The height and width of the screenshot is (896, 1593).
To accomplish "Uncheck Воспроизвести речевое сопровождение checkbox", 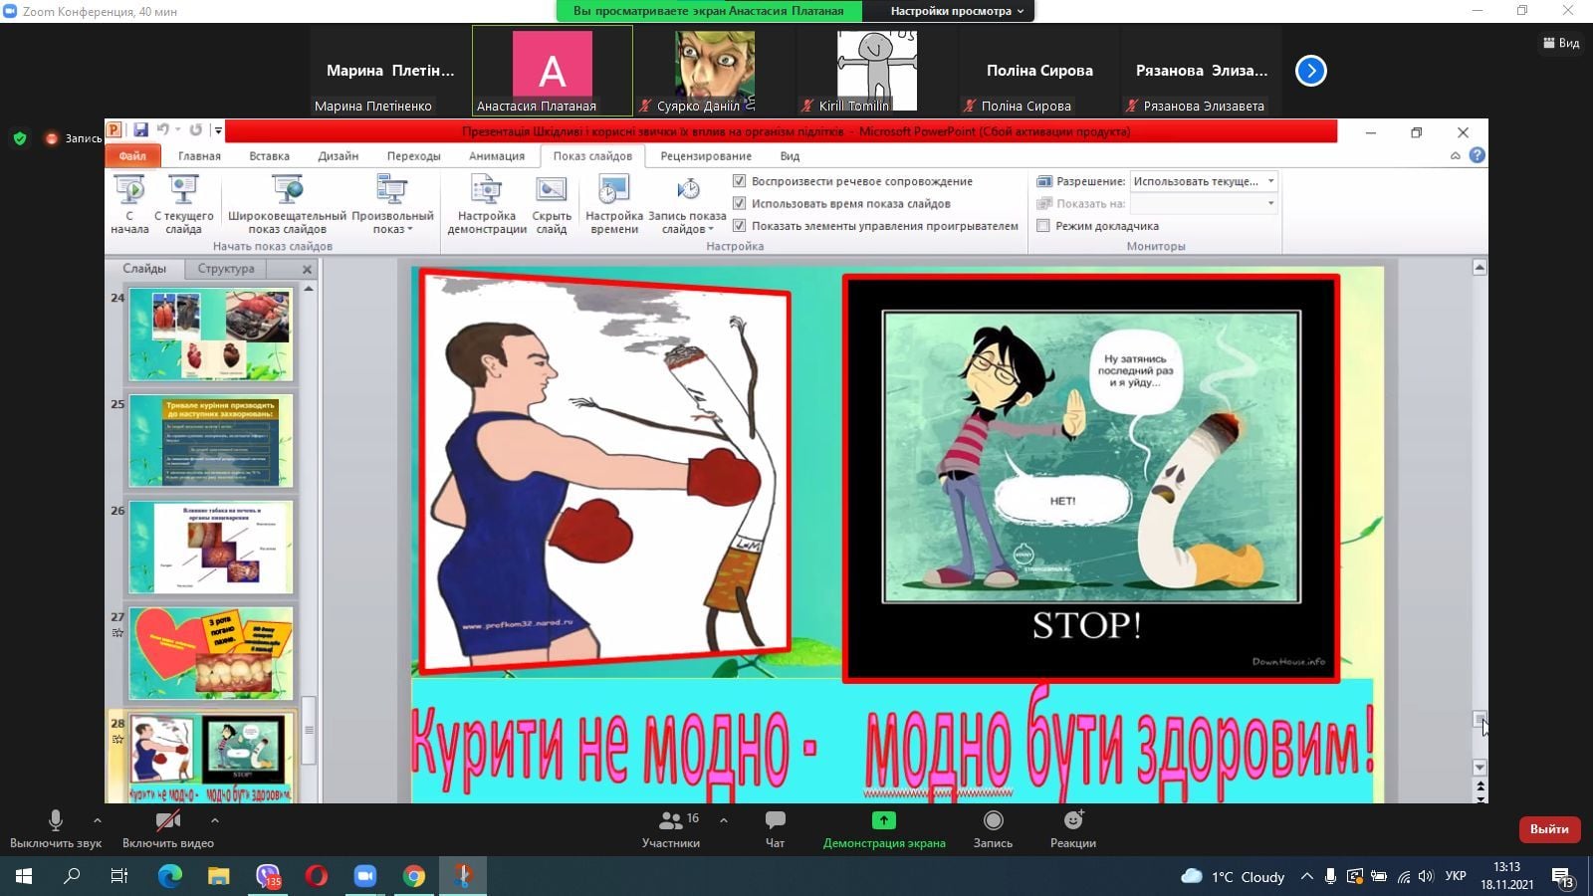I will tap(739, 181).
